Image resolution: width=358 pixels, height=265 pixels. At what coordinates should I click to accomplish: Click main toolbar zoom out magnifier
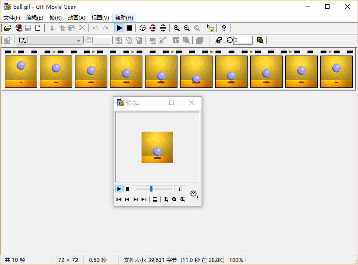tap(187, 28)
